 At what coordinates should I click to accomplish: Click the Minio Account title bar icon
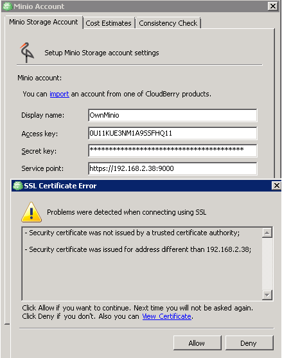7,6
